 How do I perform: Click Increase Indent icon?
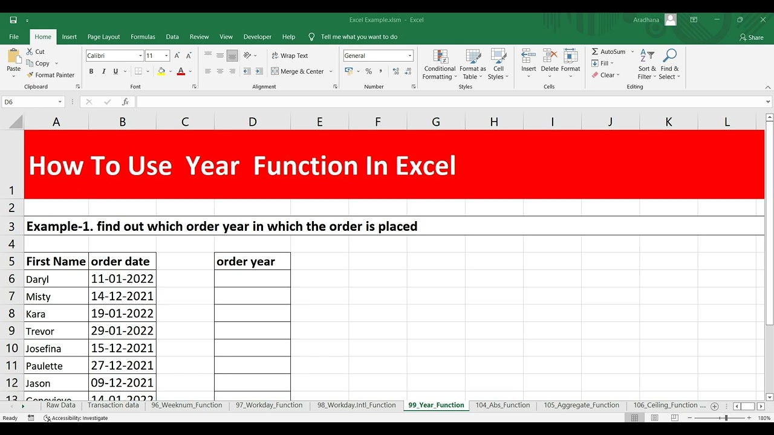[x=259, y=71]
